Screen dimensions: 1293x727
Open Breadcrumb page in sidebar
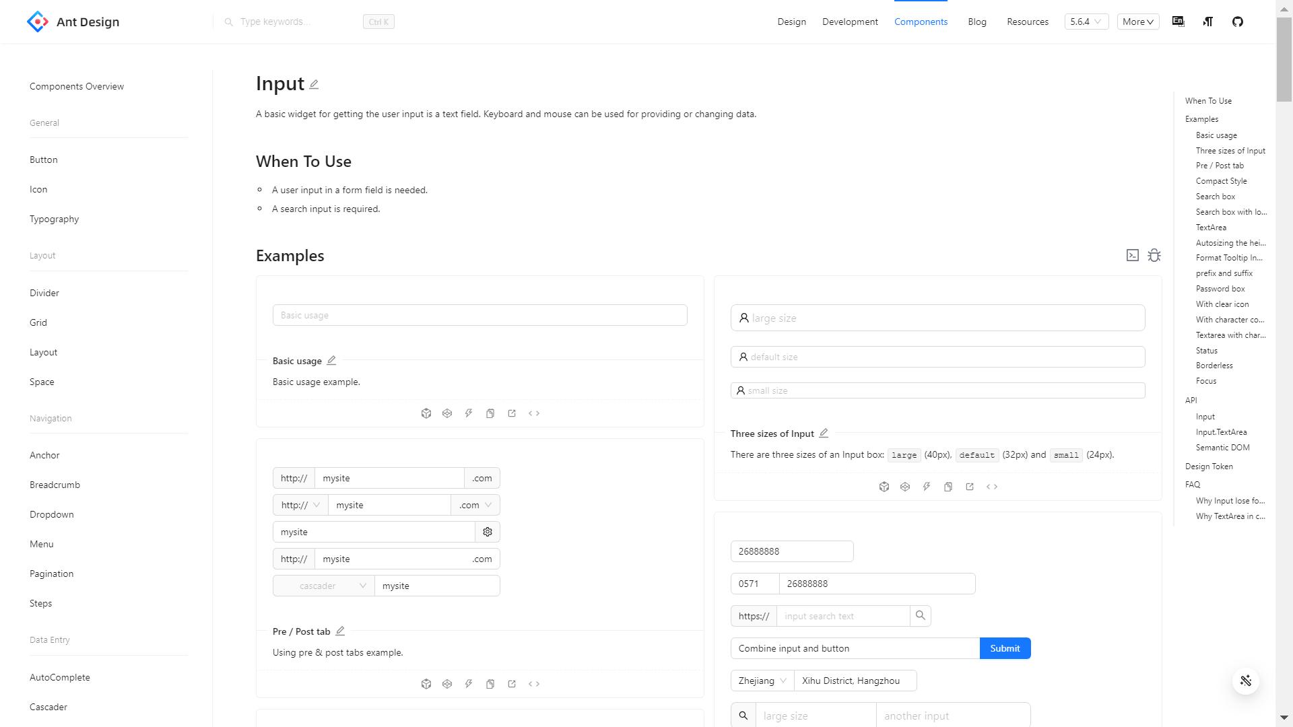[x=55, y=485]
